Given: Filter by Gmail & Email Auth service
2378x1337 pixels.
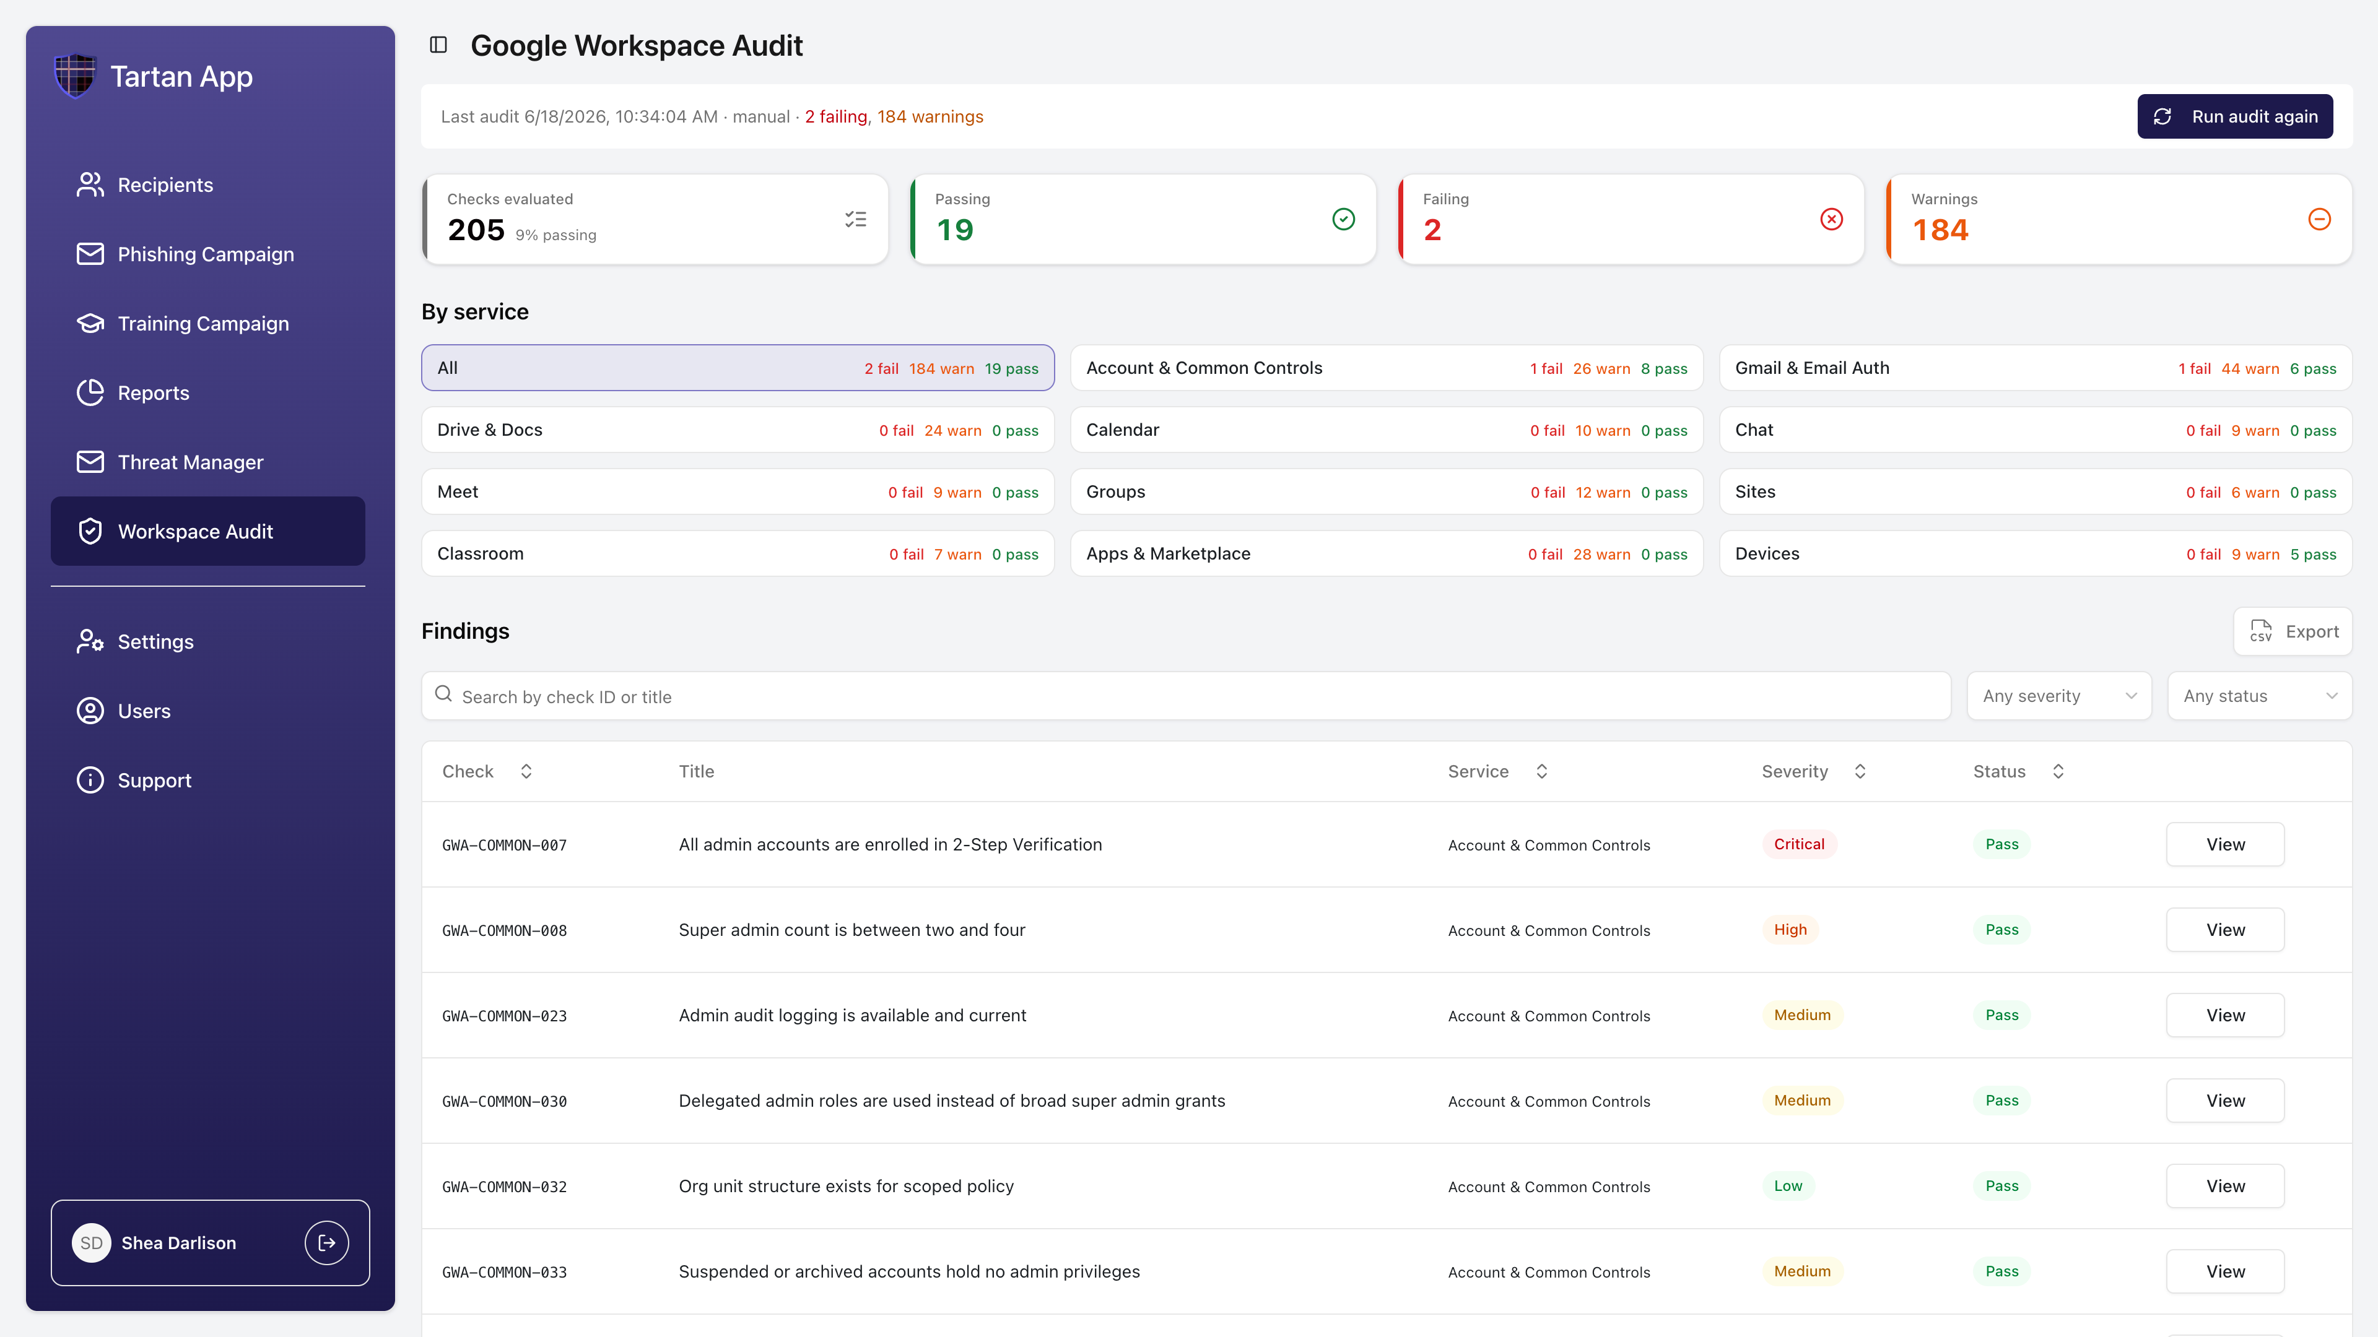Looking at the screenshot, I should coord(2036,367).
